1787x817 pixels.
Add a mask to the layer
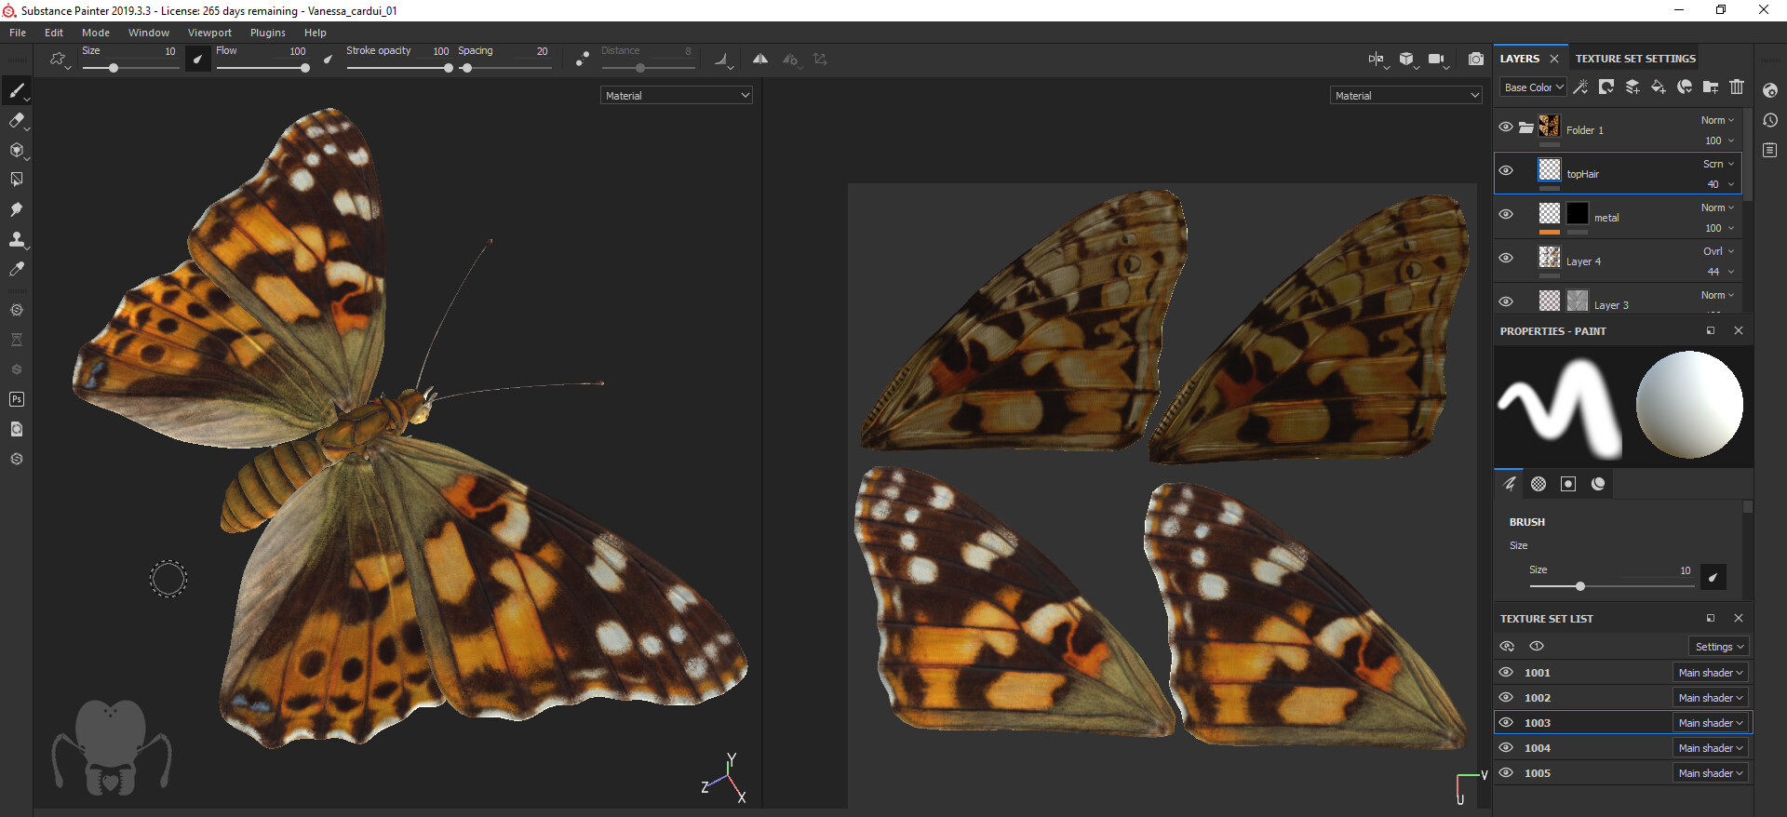pyautogui.click(x=1606, y=87)
